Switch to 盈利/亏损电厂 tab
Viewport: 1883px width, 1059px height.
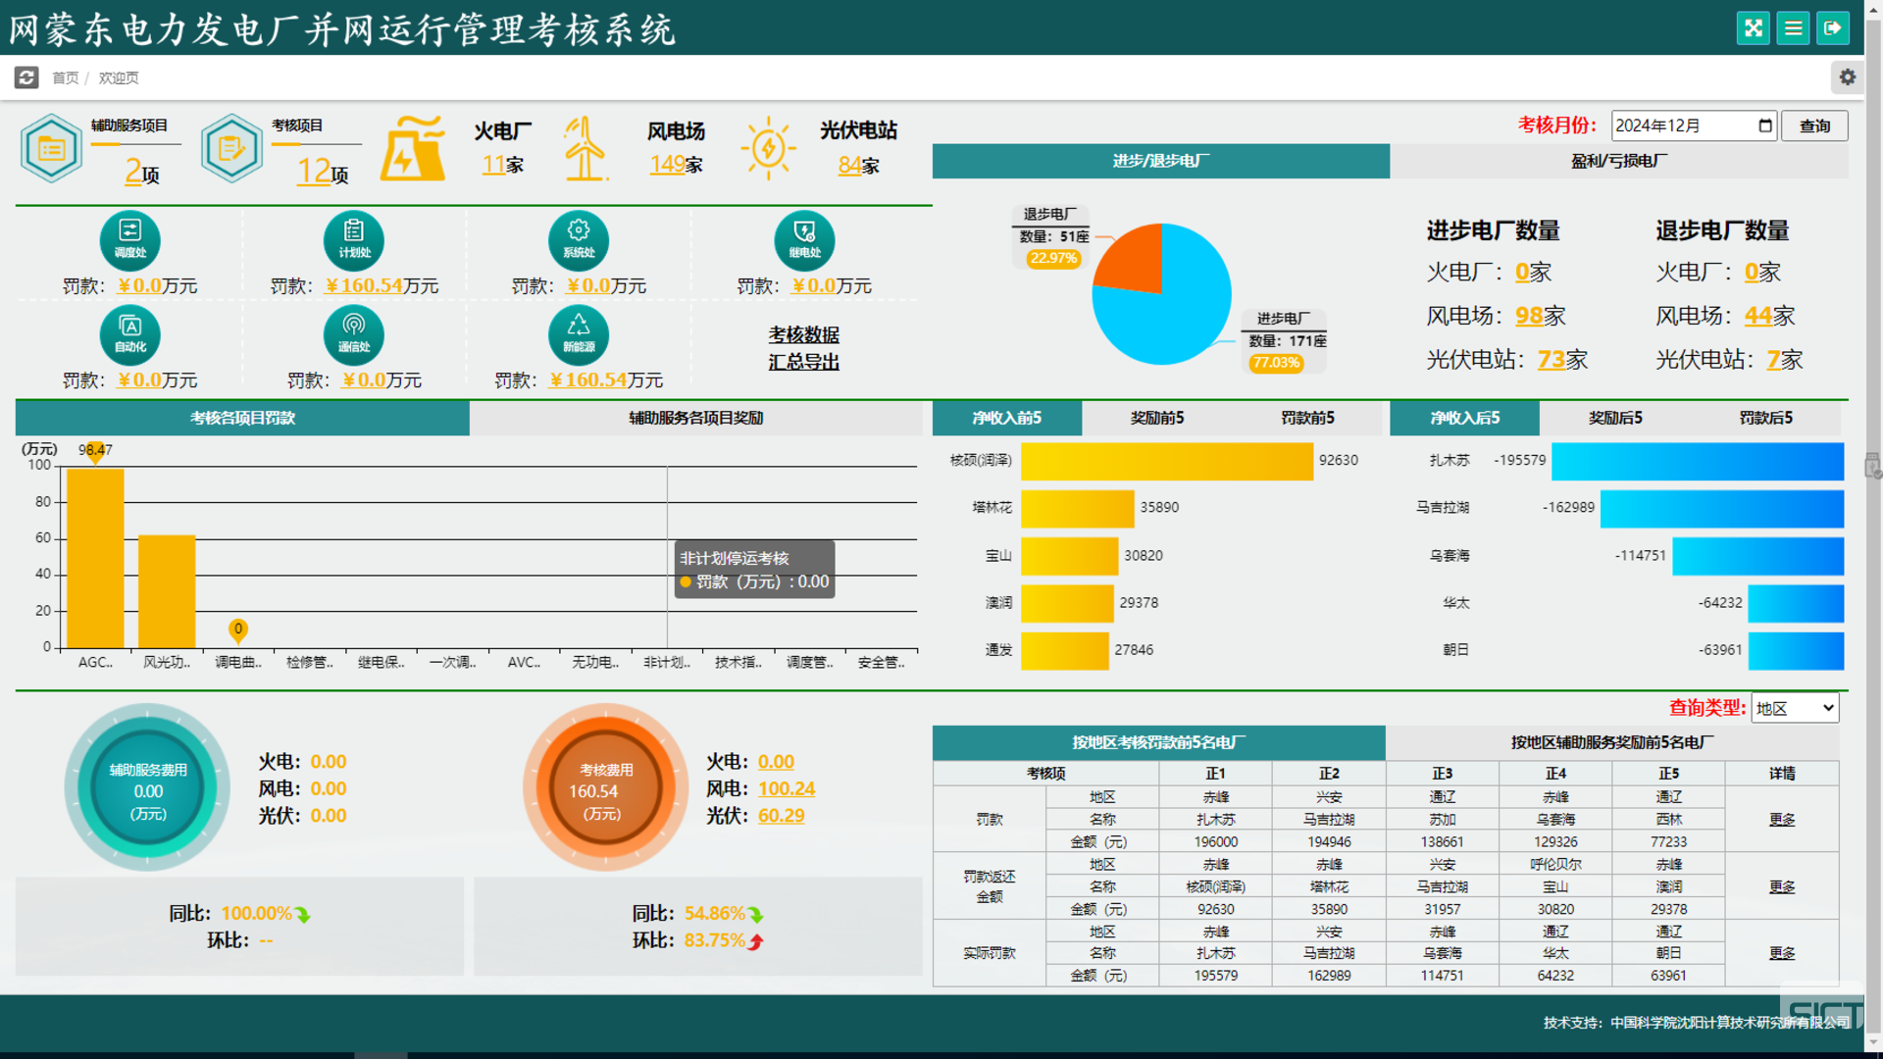pyautogui.click(x=1618, y=161)
